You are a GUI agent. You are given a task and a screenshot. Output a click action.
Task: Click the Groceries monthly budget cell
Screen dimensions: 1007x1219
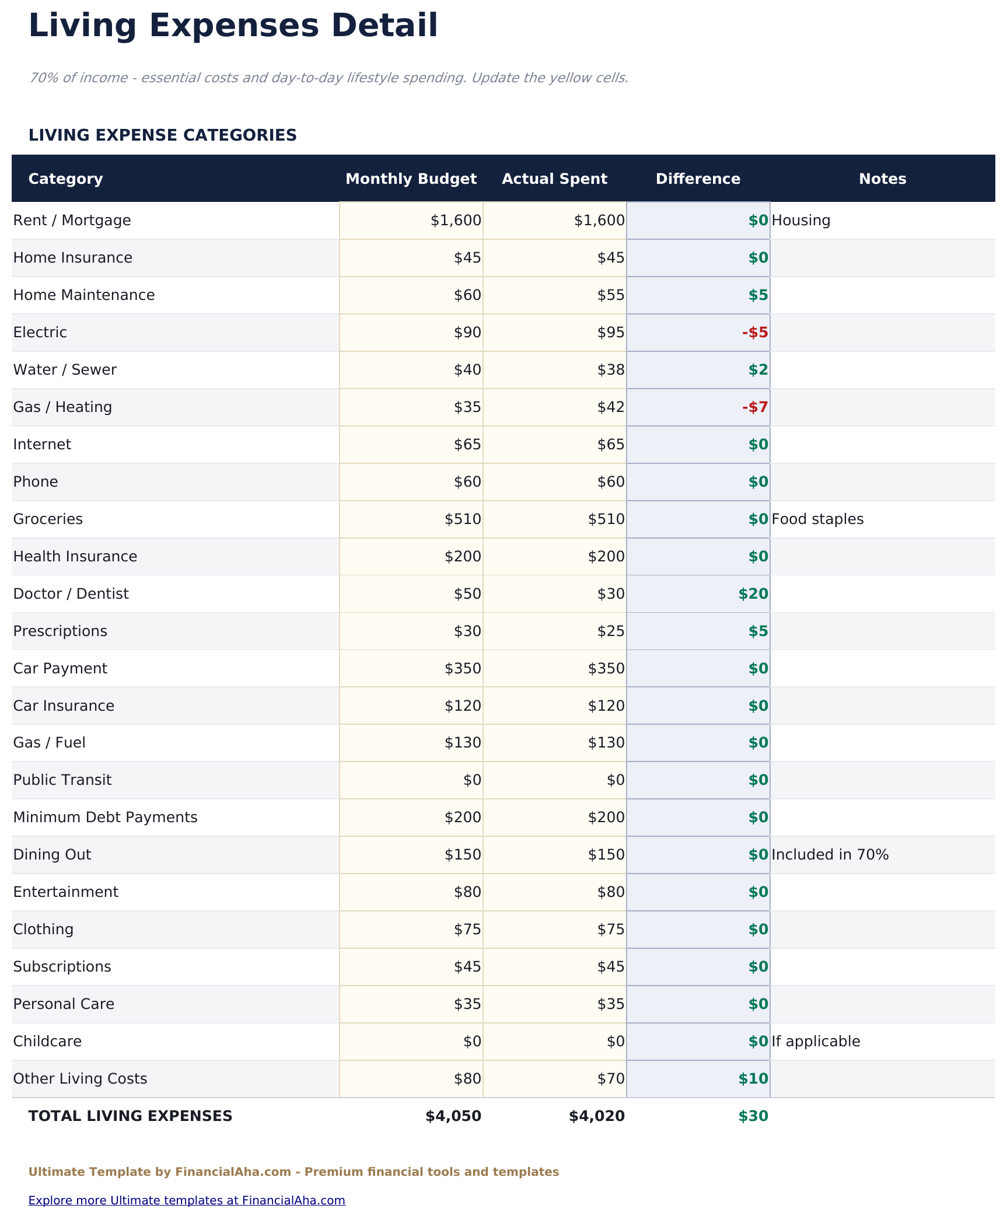[x=411, y=519]
